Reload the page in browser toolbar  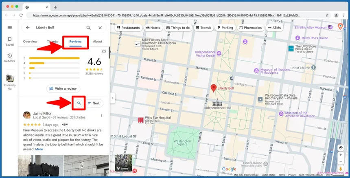(x=21, y=15)
